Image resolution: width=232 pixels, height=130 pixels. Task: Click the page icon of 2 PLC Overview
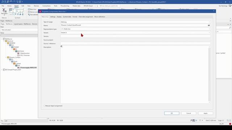(18, 55)
